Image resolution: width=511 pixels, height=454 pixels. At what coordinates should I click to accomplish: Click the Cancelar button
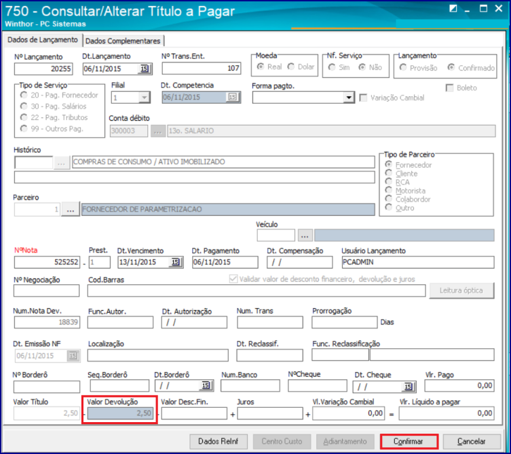click(471, 441)
